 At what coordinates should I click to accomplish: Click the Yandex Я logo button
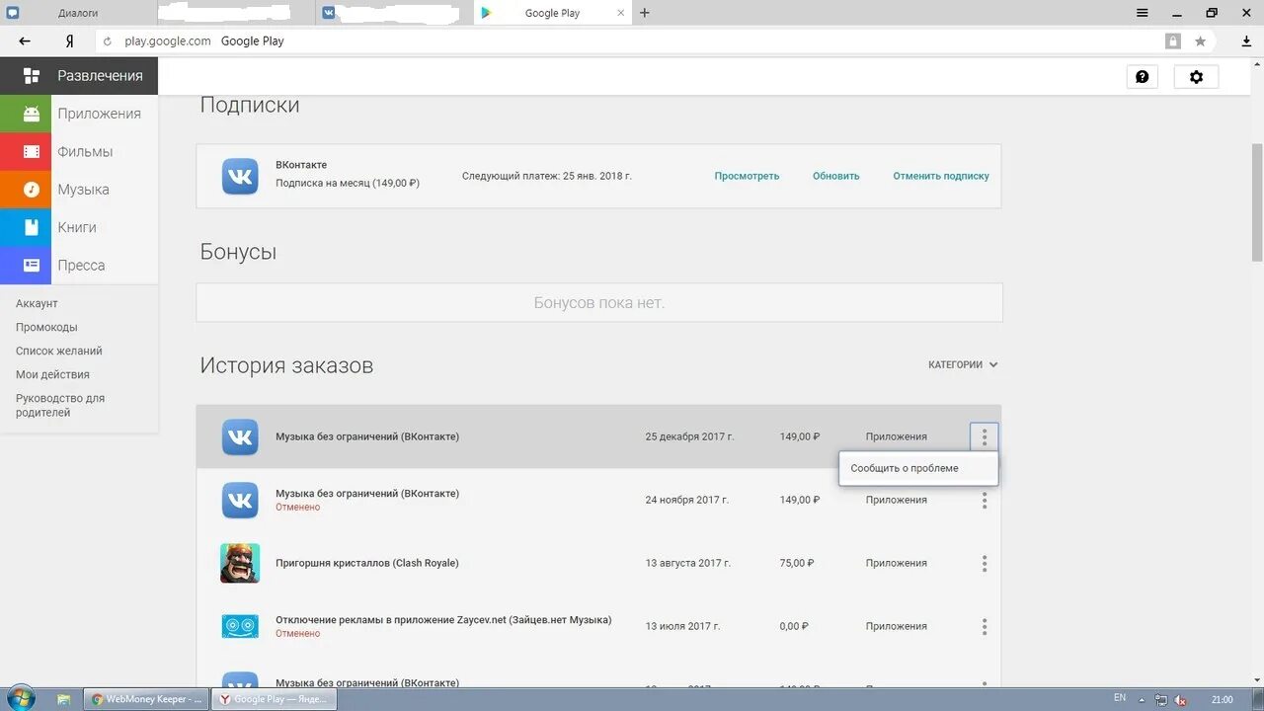[69, 41]
